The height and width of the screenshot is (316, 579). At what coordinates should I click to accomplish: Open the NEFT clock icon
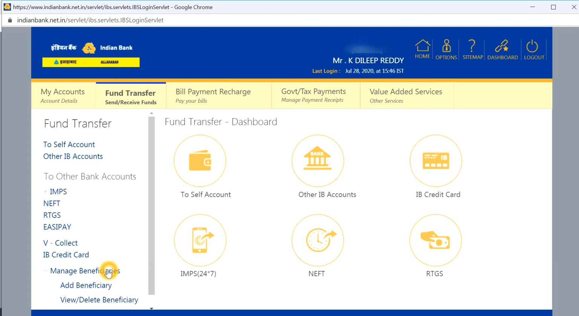click(318, 240)
